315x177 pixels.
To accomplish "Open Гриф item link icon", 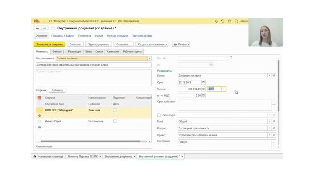I will [x=274, y=121].
